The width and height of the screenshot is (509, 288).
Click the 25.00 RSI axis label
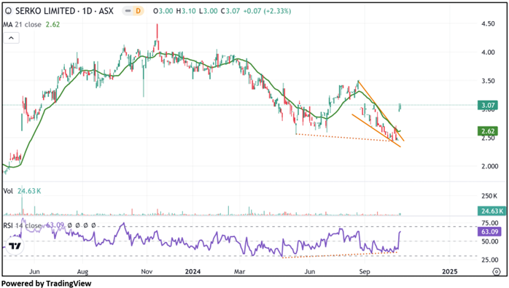pyautogui.click(x=489, y=260)
